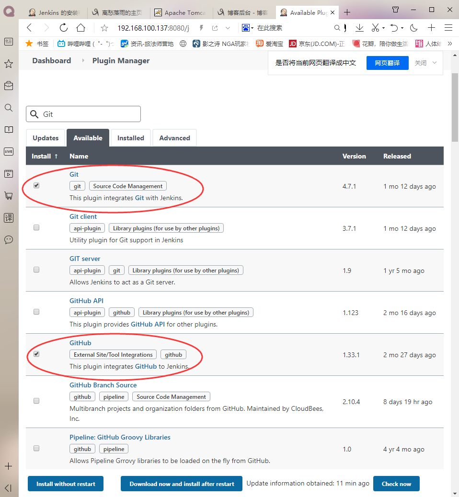
Task: Expand the screenshot tool dropdown arrow
Action: pyautogui.click(x=383, y=28)
